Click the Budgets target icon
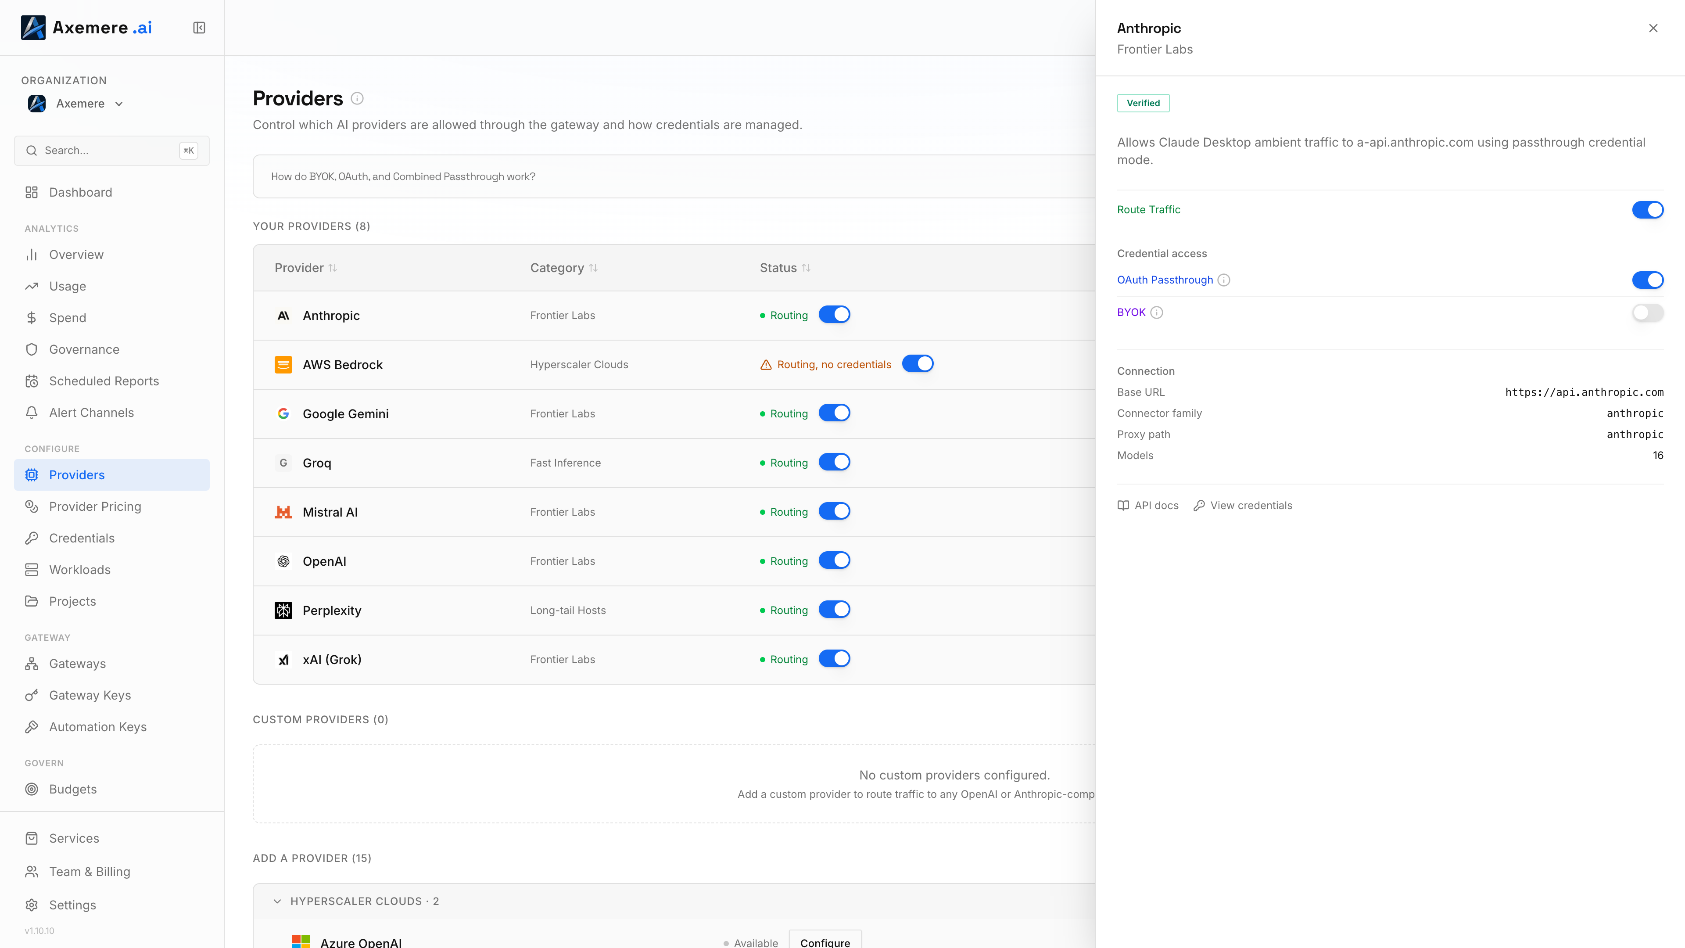Screen dimensions: 1685x948 click(x=32, y=789)
